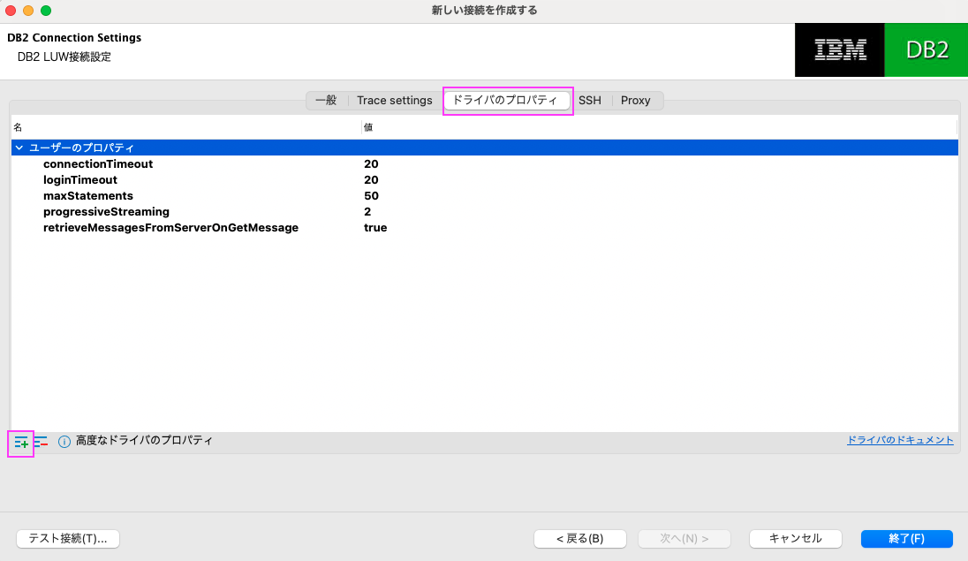
Task: Click the value 20 for connectionTimeout
Action: [371, 163]
